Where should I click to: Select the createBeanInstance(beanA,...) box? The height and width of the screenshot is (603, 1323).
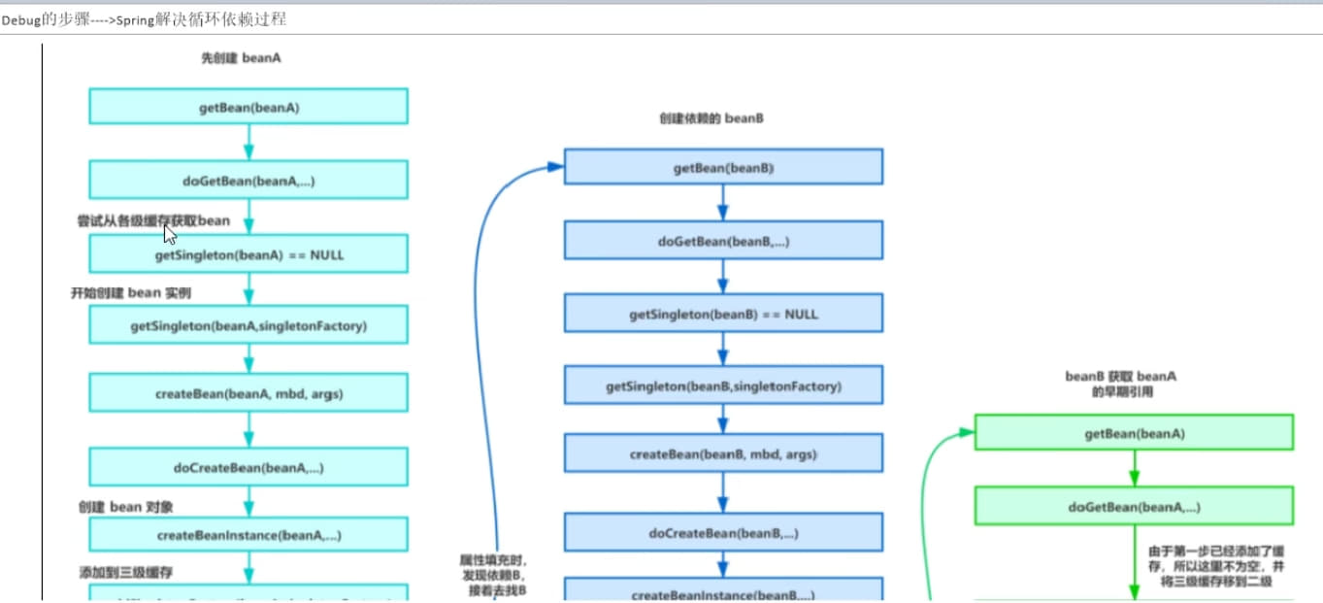pos(248,534)
